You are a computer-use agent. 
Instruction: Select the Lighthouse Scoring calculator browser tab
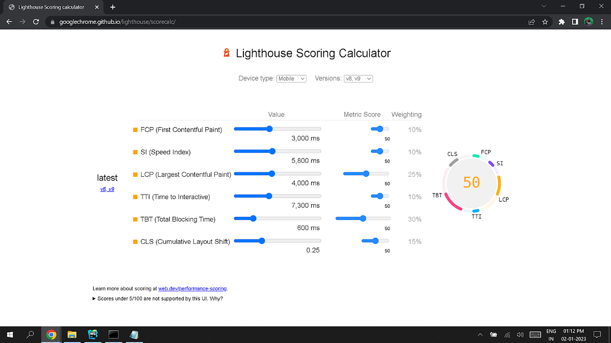51,7
